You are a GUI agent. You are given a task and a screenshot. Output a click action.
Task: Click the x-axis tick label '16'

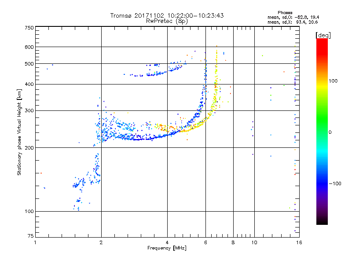(x=299, y=242)
